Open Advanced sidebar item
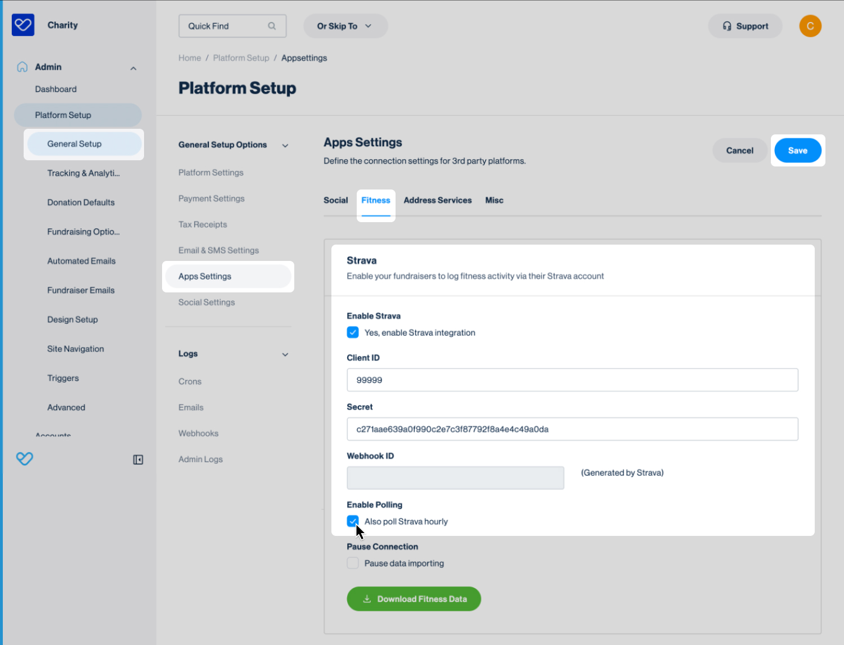Viewport: 844px width, 645px height. [66, 407]
